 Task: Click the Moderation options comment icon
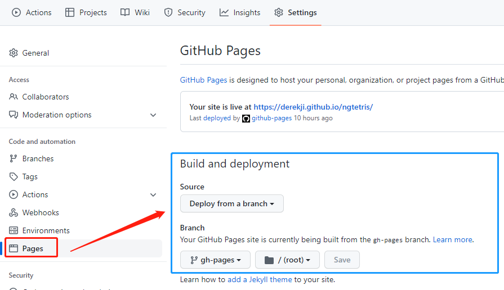[x=13, y=115]
